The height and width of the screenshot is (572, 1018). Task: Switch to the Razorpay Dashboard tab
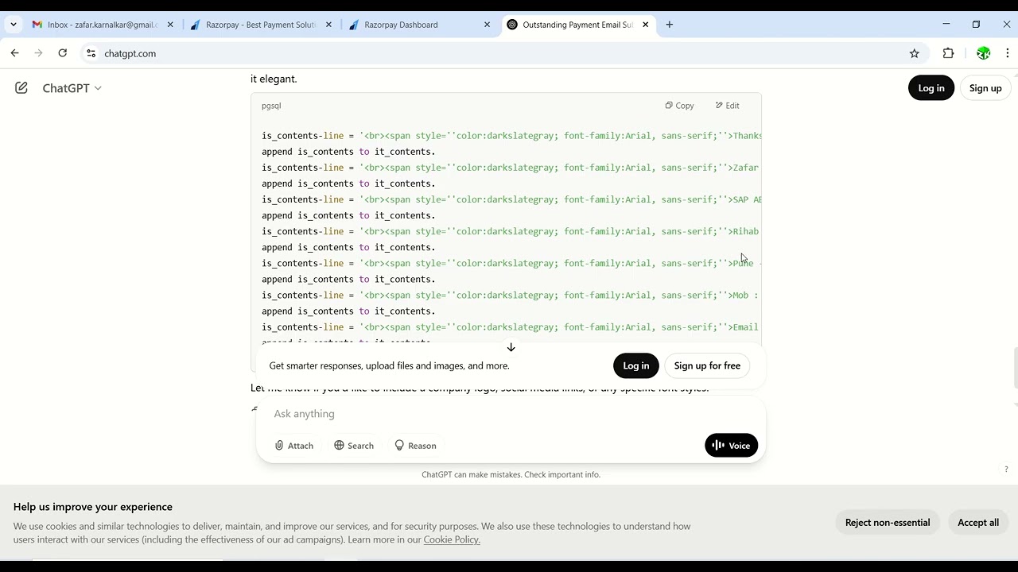[x=420, y=25]
